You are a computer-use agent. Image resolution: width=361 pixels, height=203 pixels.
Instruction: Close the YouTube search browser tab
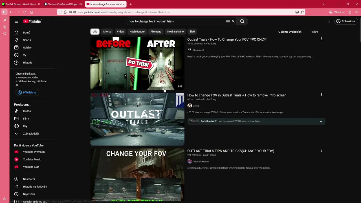124,4
